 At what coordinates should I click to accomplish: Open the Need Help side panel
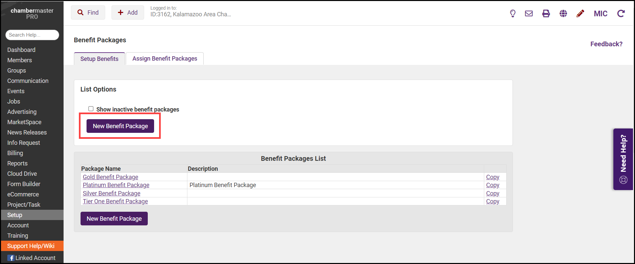click(623, 159)
